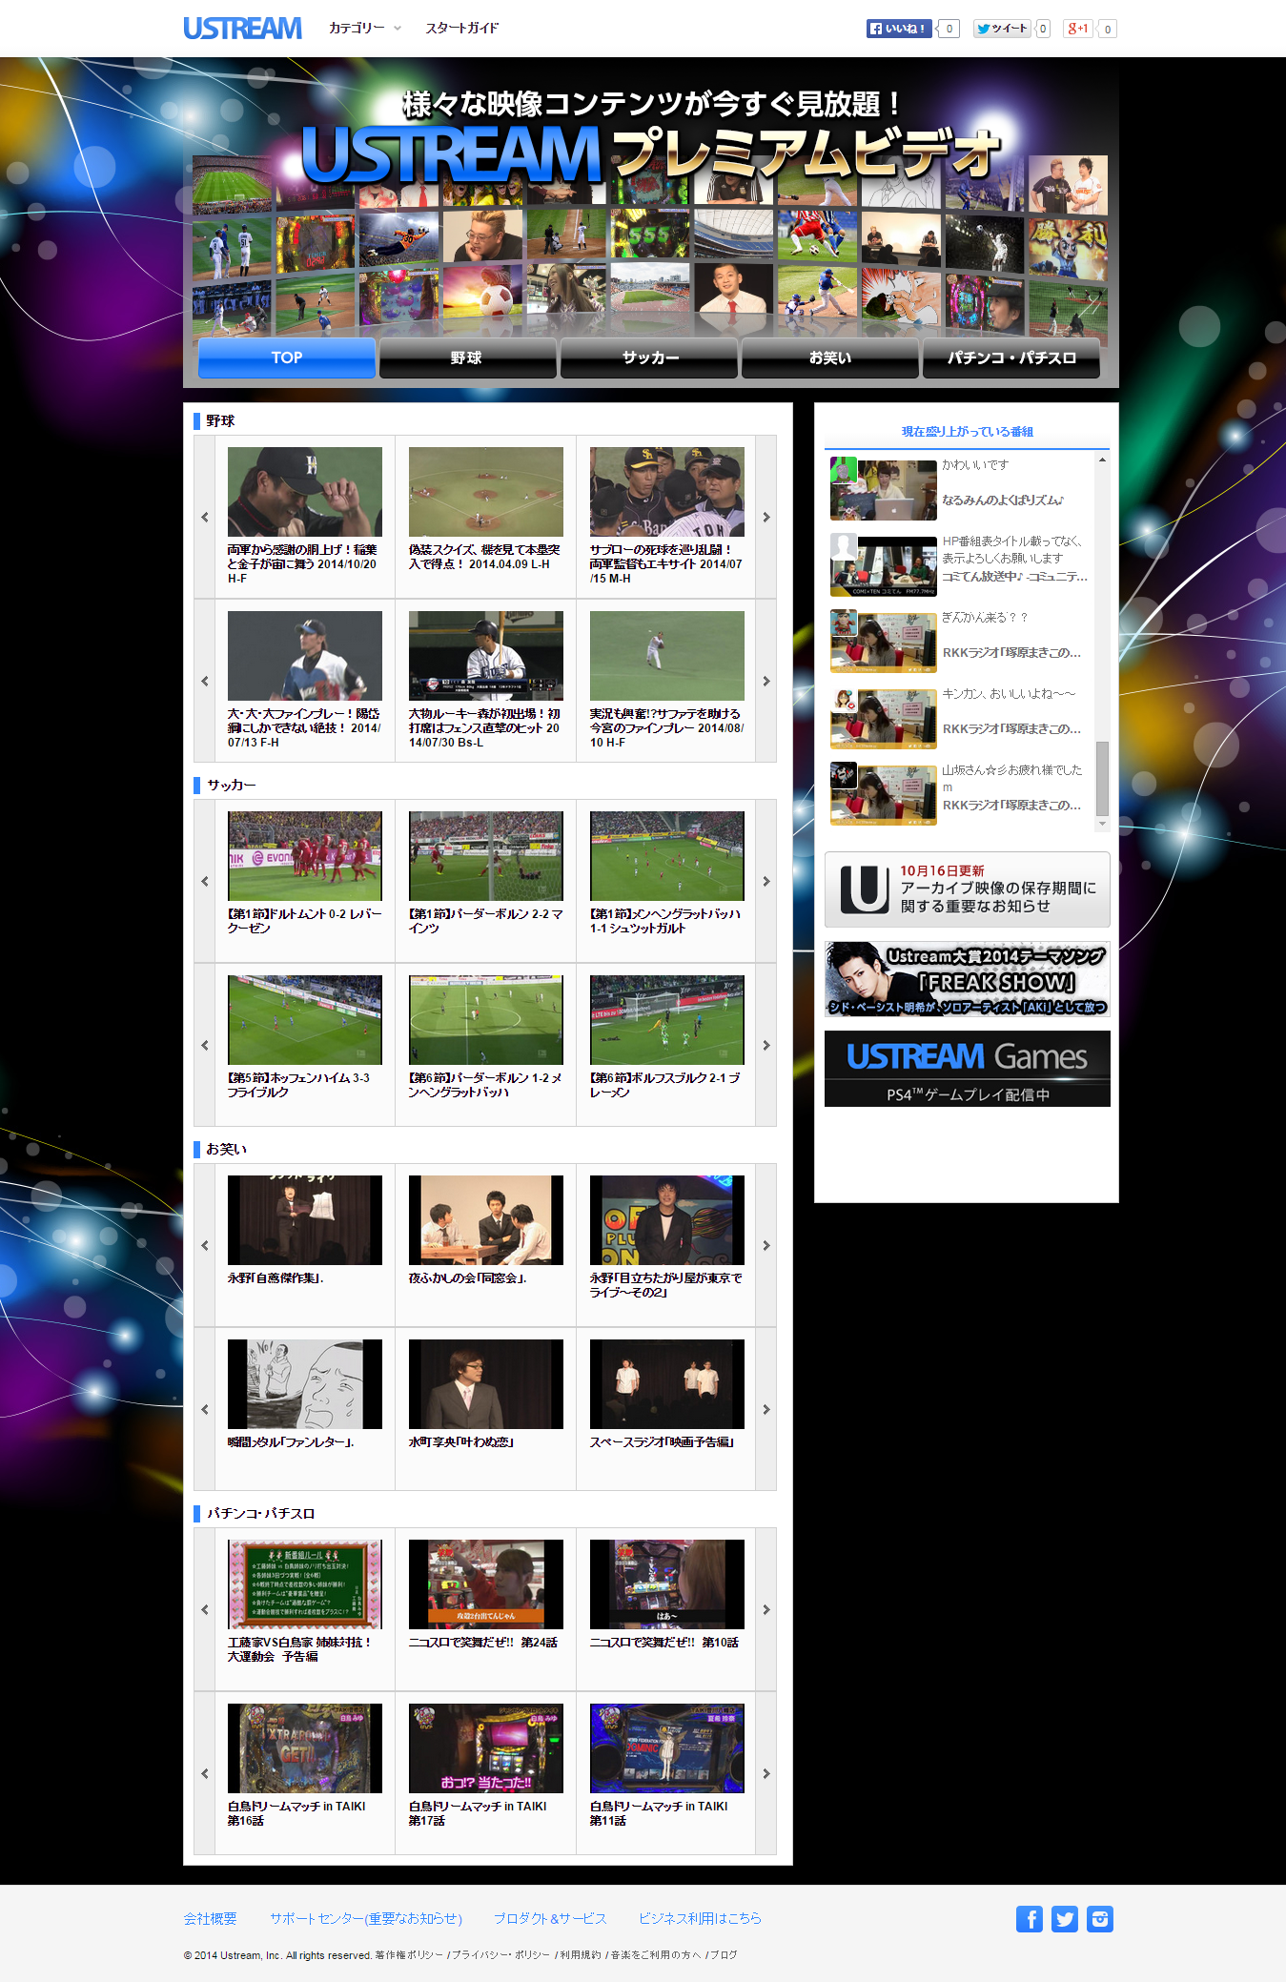Show next videos in first サッカー row
The height and width of the screenshot is (1982, 1286).
click(x=765, y=881)
